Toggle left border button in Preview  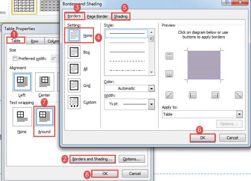(x=192, y=95)
